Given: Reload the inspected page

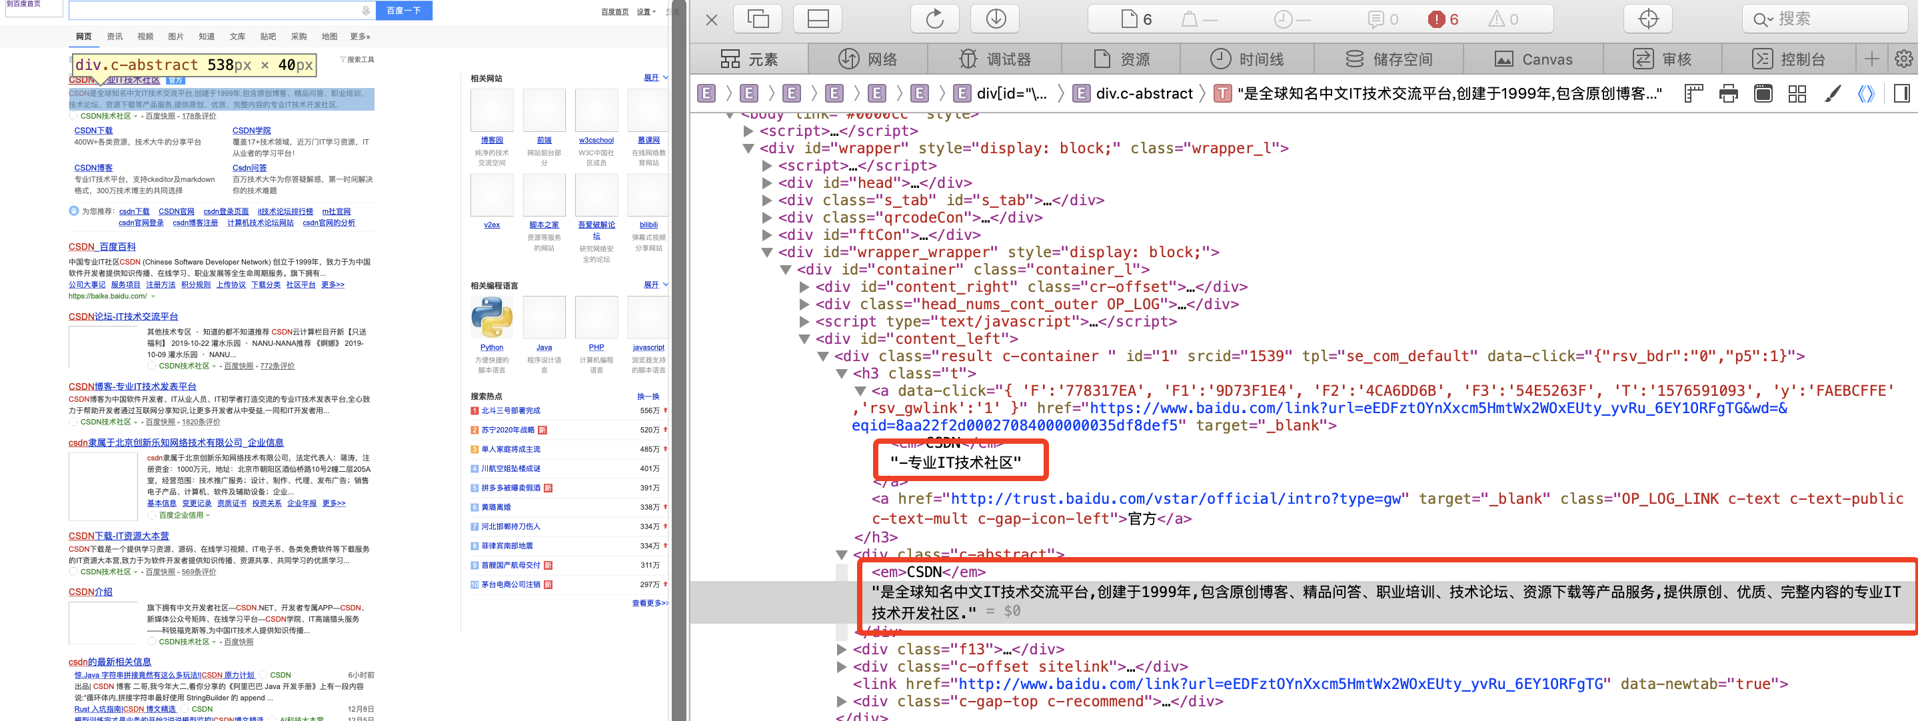Looking at the screenshot, I should click(x=935, y=19).
